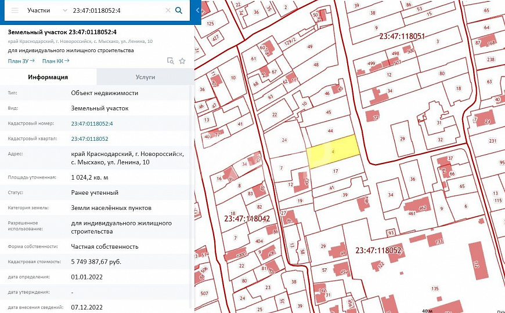Open the План КК link
The height and width of the screenshot is (313, 505).
(56, 60)
